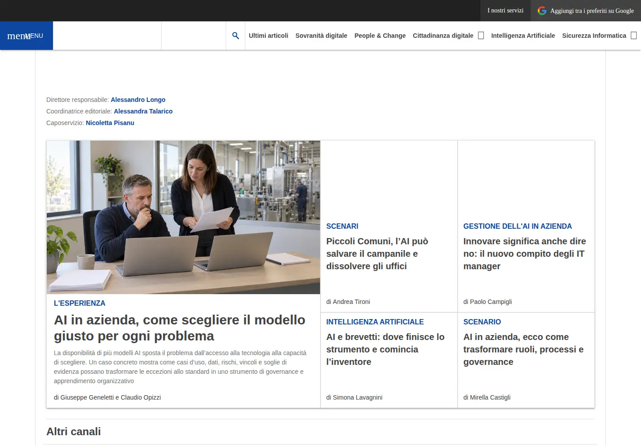
Task: Click the INTELLIGENZA ARTIFICIALE category label in card
Action: 375,322
